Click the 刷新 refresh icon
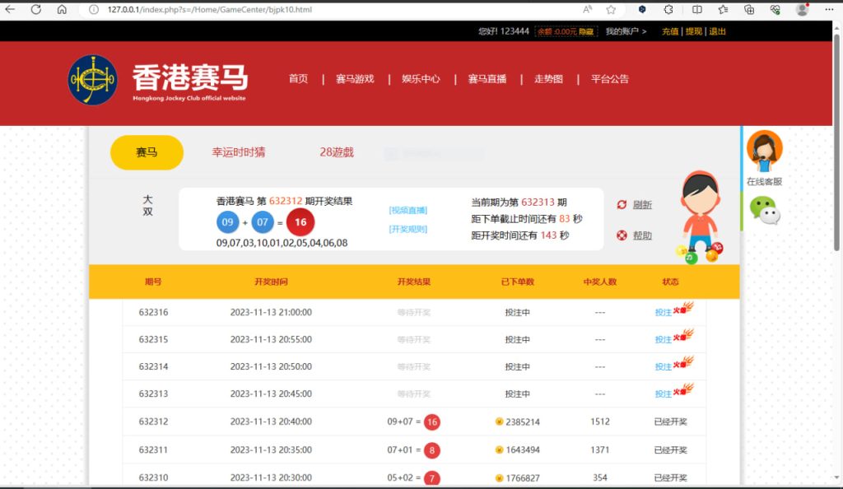Viewport: 843px width, 489px height. (x=622, y=204)
